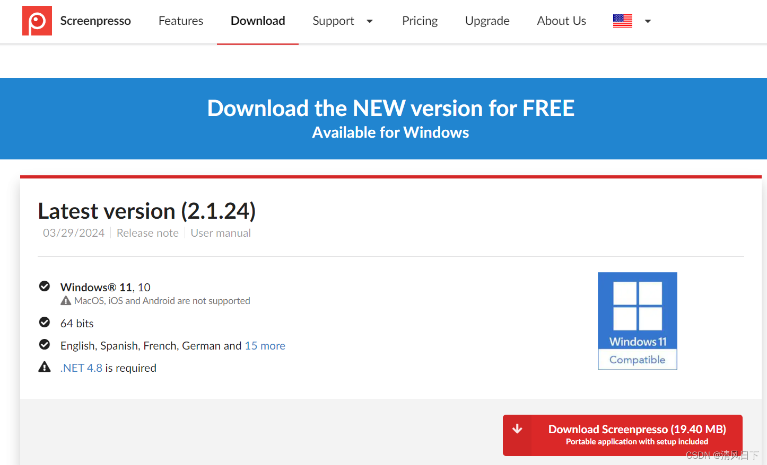The image size is (767, 465).
Task: Show the 15 more languages link
Action: 265,346
